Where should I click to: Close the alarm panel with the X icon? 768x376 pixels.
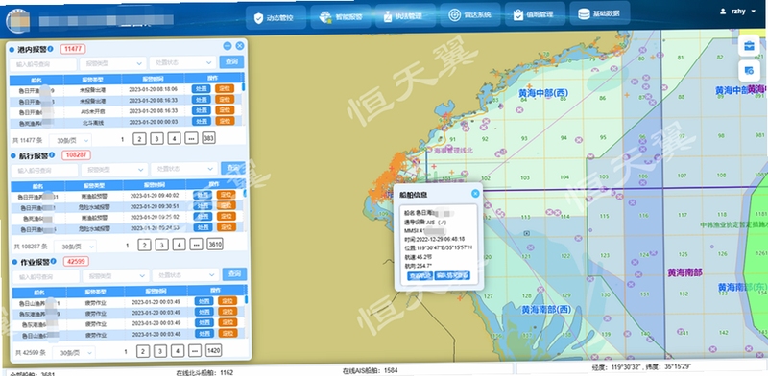coord(239,45)
